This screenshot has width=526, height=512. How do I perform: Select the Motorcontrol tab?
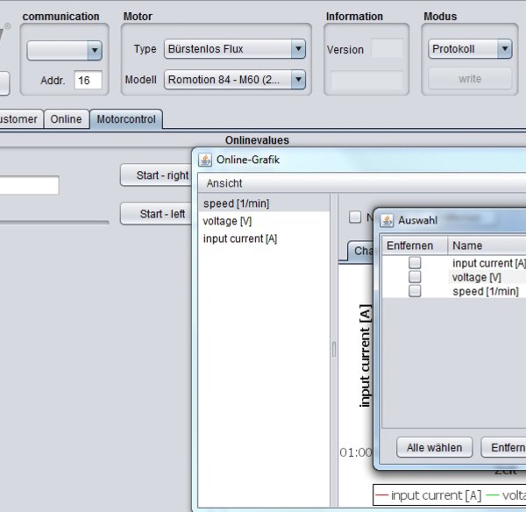pyautogui.click(x=126, y=119)
